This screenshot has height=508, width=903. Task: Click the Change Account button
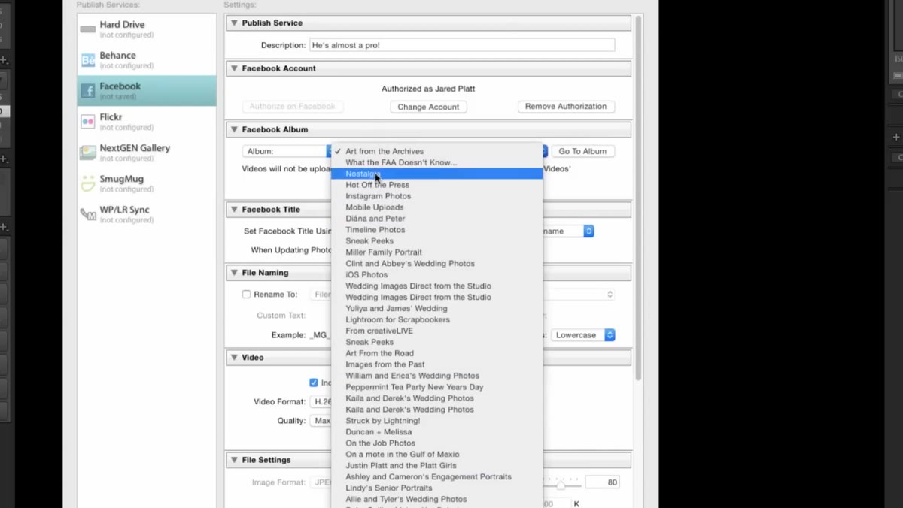pyautogui.click(x=428, y=107)
